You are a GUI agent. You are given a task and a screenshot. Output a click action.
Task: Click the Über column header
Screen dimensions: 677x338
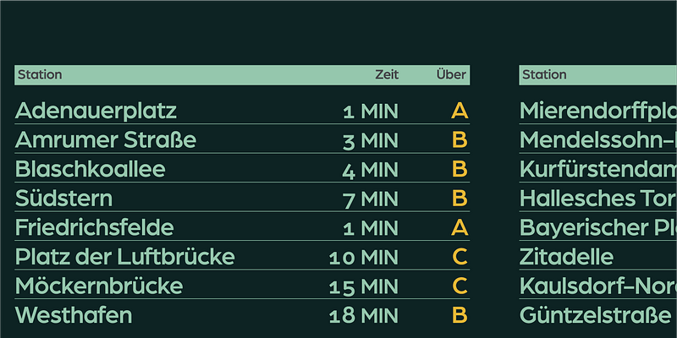(451, 74)
